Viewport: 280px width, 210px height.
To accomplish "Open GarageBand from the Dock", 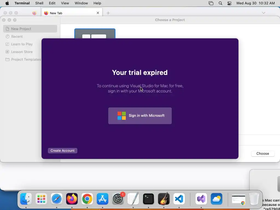I will (164, 199).
